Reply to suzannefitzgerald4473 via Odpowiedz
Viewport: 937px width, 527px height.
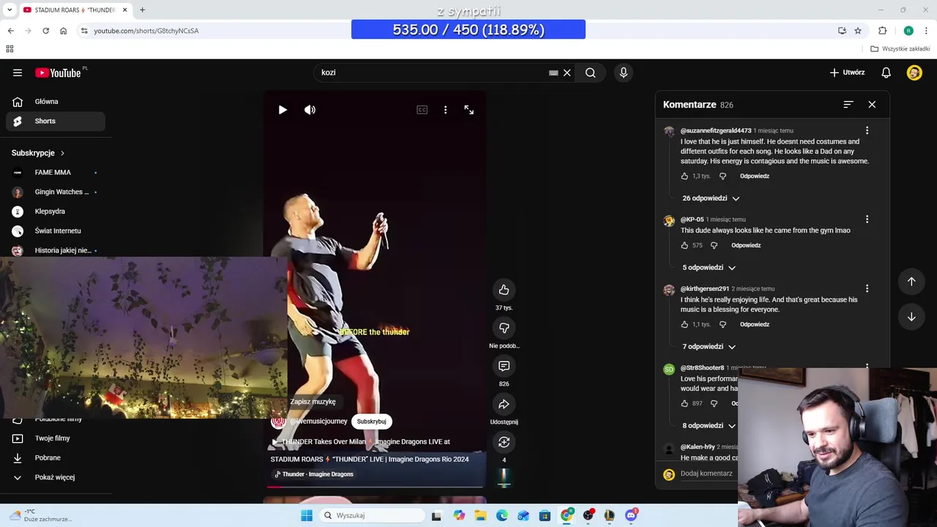click(754, 176)
